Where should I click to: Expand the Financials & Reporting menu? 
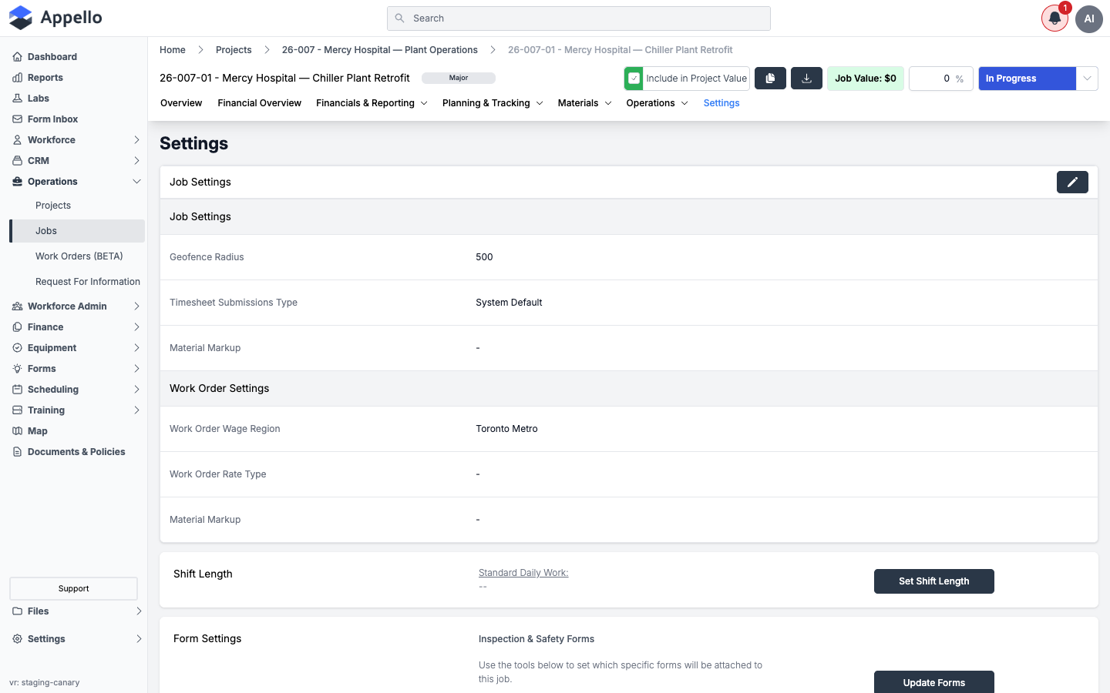372,103
